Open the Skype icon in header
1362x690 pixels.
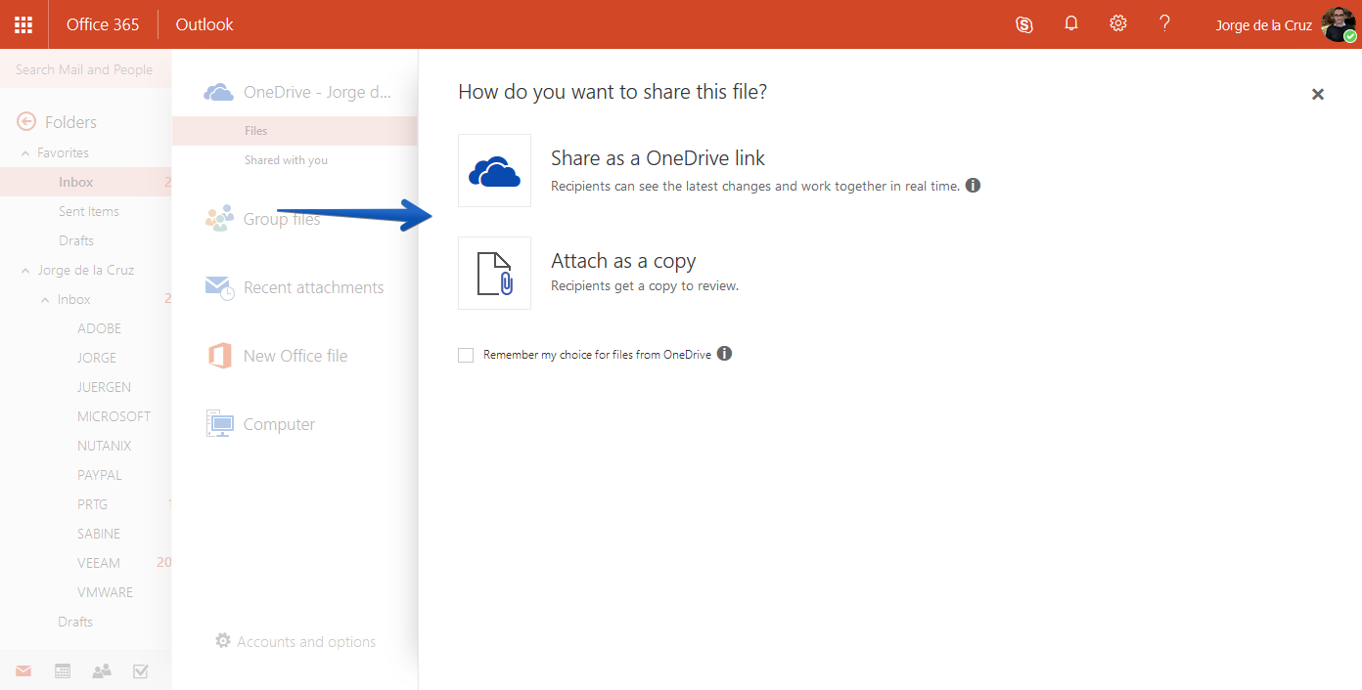point(1024,24)
